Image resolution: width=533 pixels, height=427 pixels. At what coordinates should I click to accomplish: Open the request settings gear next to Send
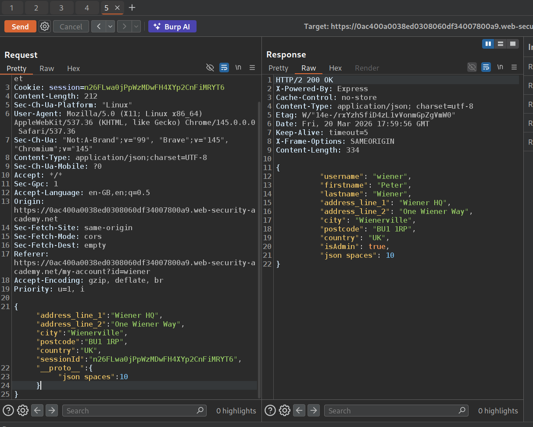point(44,26)
